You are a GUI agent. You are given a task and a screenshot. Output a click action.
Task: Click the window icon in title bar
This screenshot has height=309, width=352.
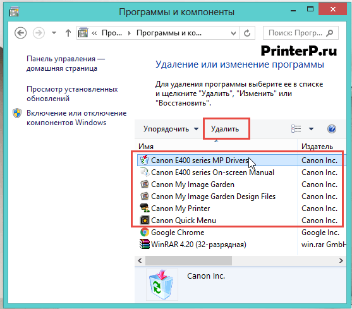click(14, 11)
